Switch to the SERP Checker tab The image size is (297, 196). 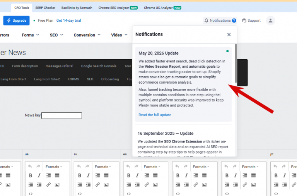pos(45,8)
